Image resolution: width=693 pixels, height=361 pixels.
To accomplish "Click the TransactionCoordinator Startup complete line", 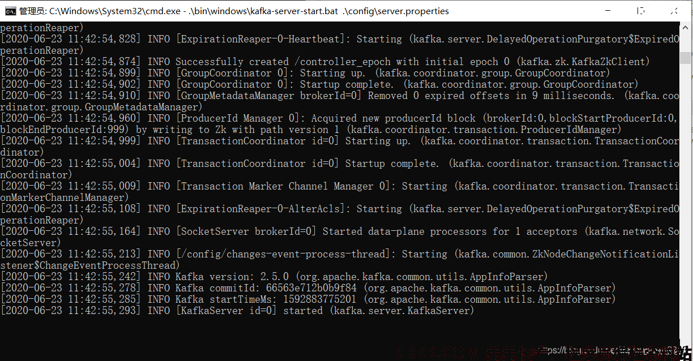I will point(340,169).
